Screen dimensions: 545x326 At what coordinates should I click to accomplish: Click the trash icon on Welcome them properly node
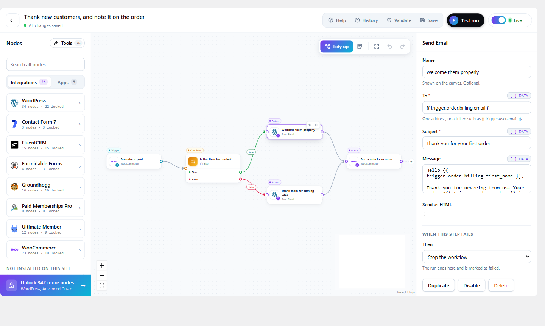316,125
